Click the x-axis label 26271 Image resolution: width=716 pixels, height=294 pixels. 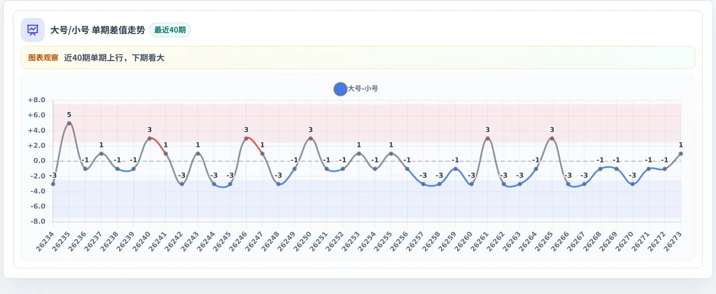(640, 242)
